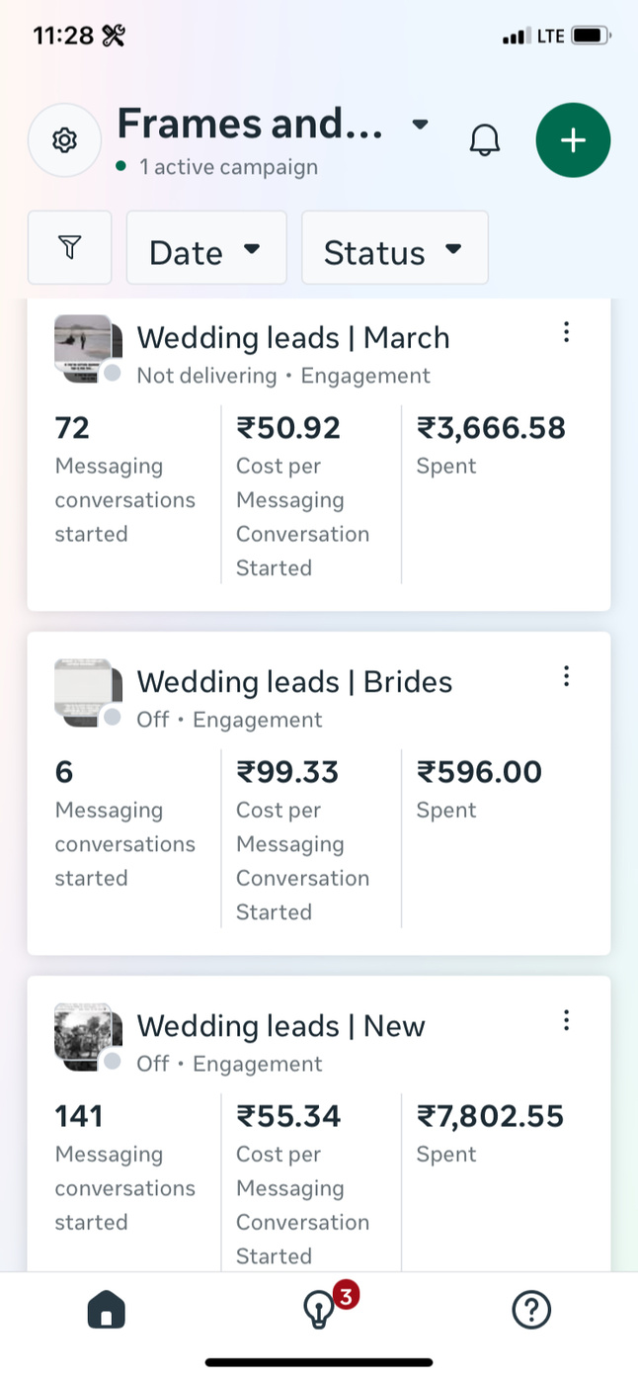Viewport: 638px width, 1380px height.
Task: Toggle status dot of Wedding leads New
Action: coord(113,1062)
